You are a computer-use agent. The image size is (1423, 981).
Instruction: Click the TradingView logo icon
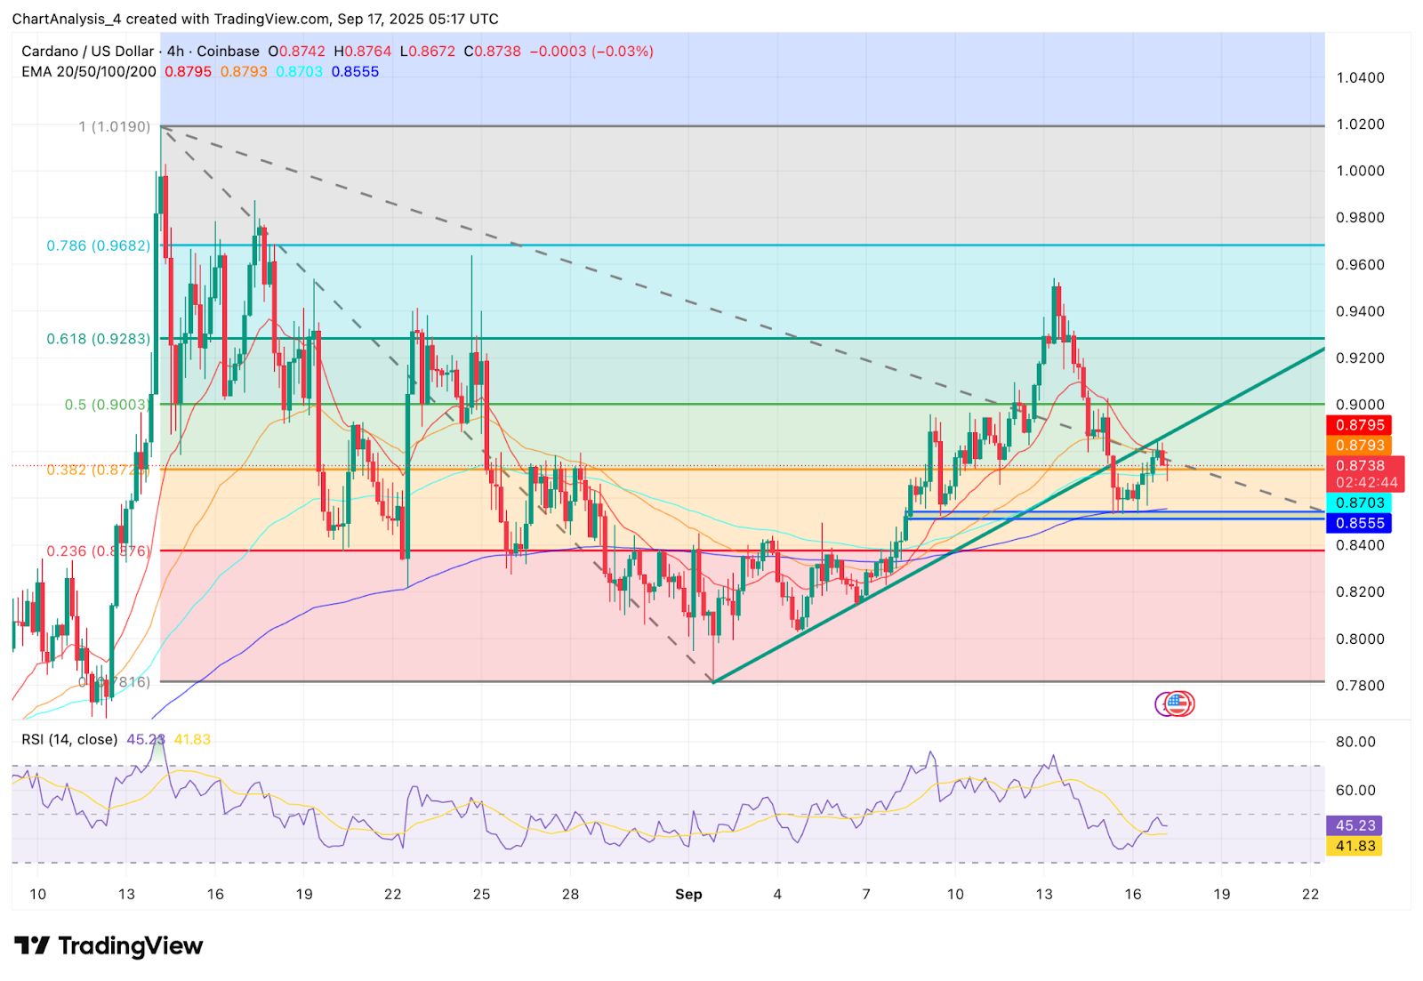(31, 945)
